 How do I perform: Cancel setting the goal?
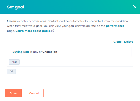(34, 93)
